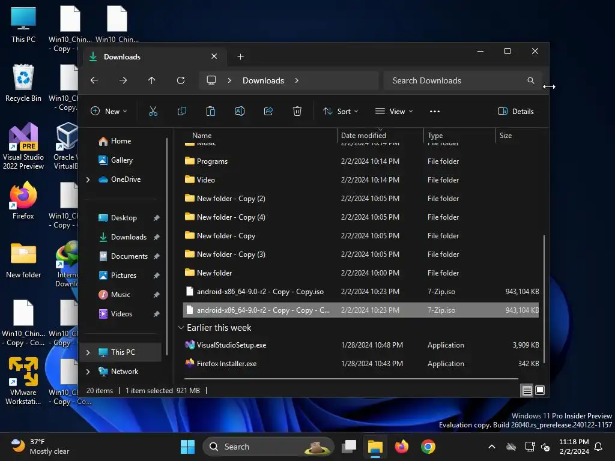Click the taskbar Search box
Image resolution: width=615 pixels, height=461 pixels.
pyautogui.click(x=268, y=447)
